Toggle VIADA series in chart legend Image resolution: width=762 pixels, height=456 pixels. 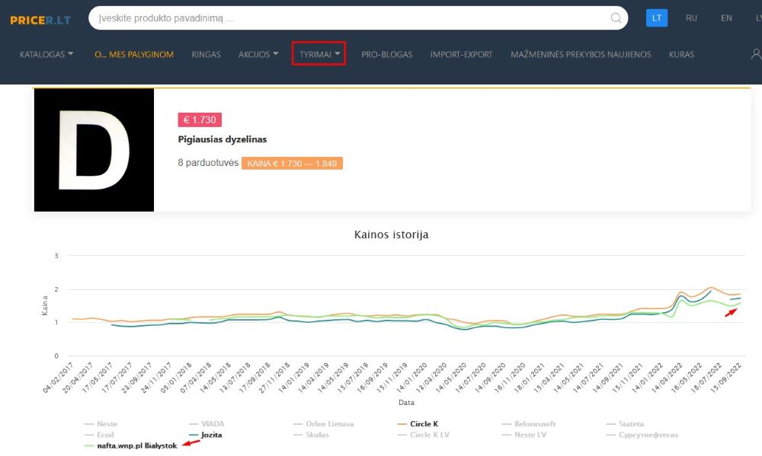pos(207,424)
